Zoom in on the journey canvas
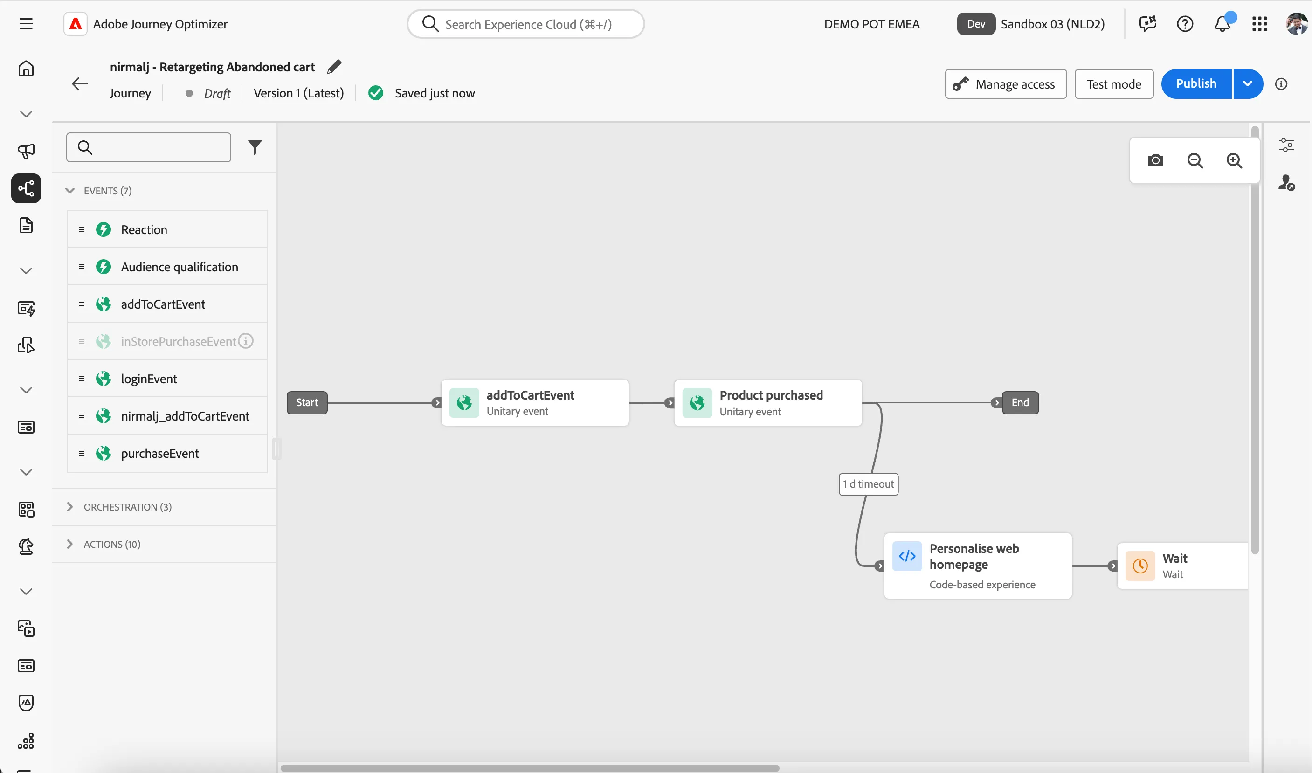The height and width of the screenshot is (773, 1312). [1234, 160]
